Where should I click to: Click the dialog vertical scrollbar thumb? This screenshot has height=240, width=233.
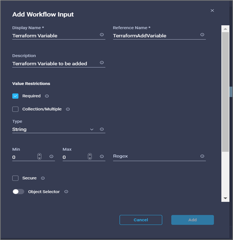(x=225, y=92)
